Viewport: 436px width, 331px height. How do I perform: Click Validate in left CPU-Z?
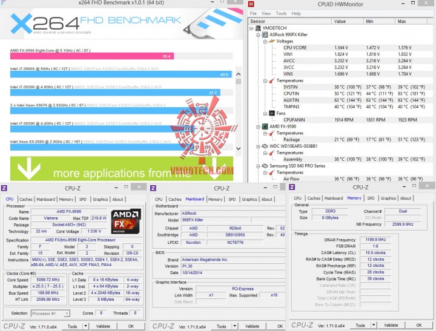[x=103, y=326]
